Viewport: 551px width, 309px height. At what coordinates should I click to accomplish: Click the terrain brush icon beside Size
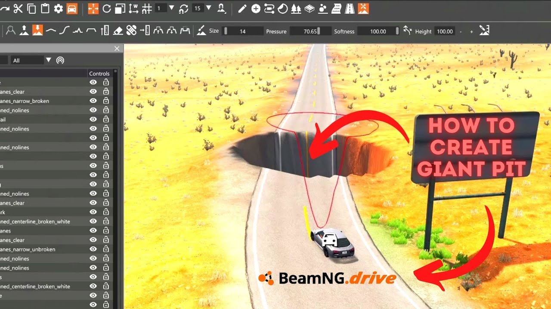(201, 30)
